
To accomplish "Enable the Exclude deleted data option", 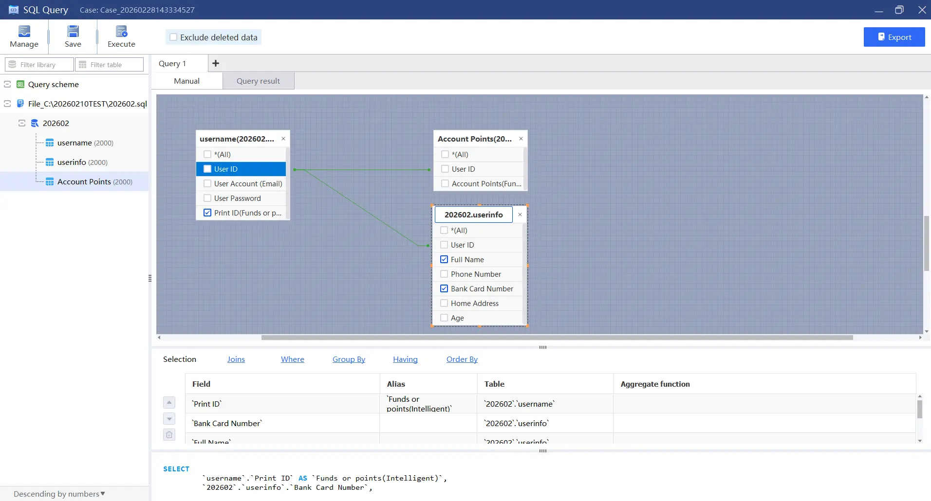I will point(173,37).
